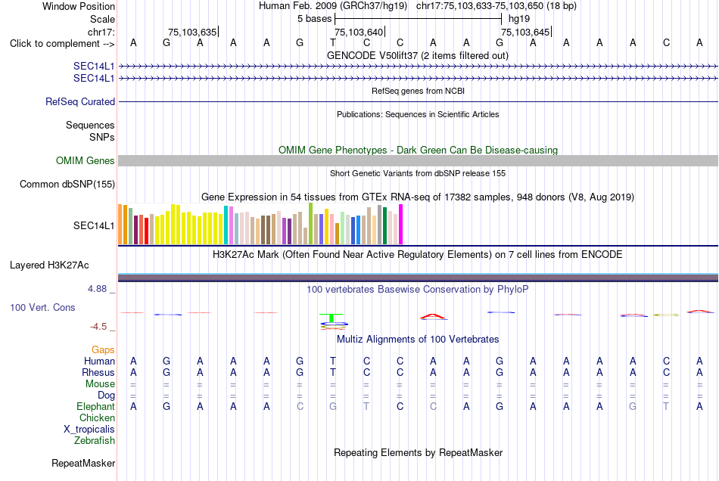Screen dimensions: 719x481
Task: Select the Rhesus species row label
Action: [x=98, y=372]
